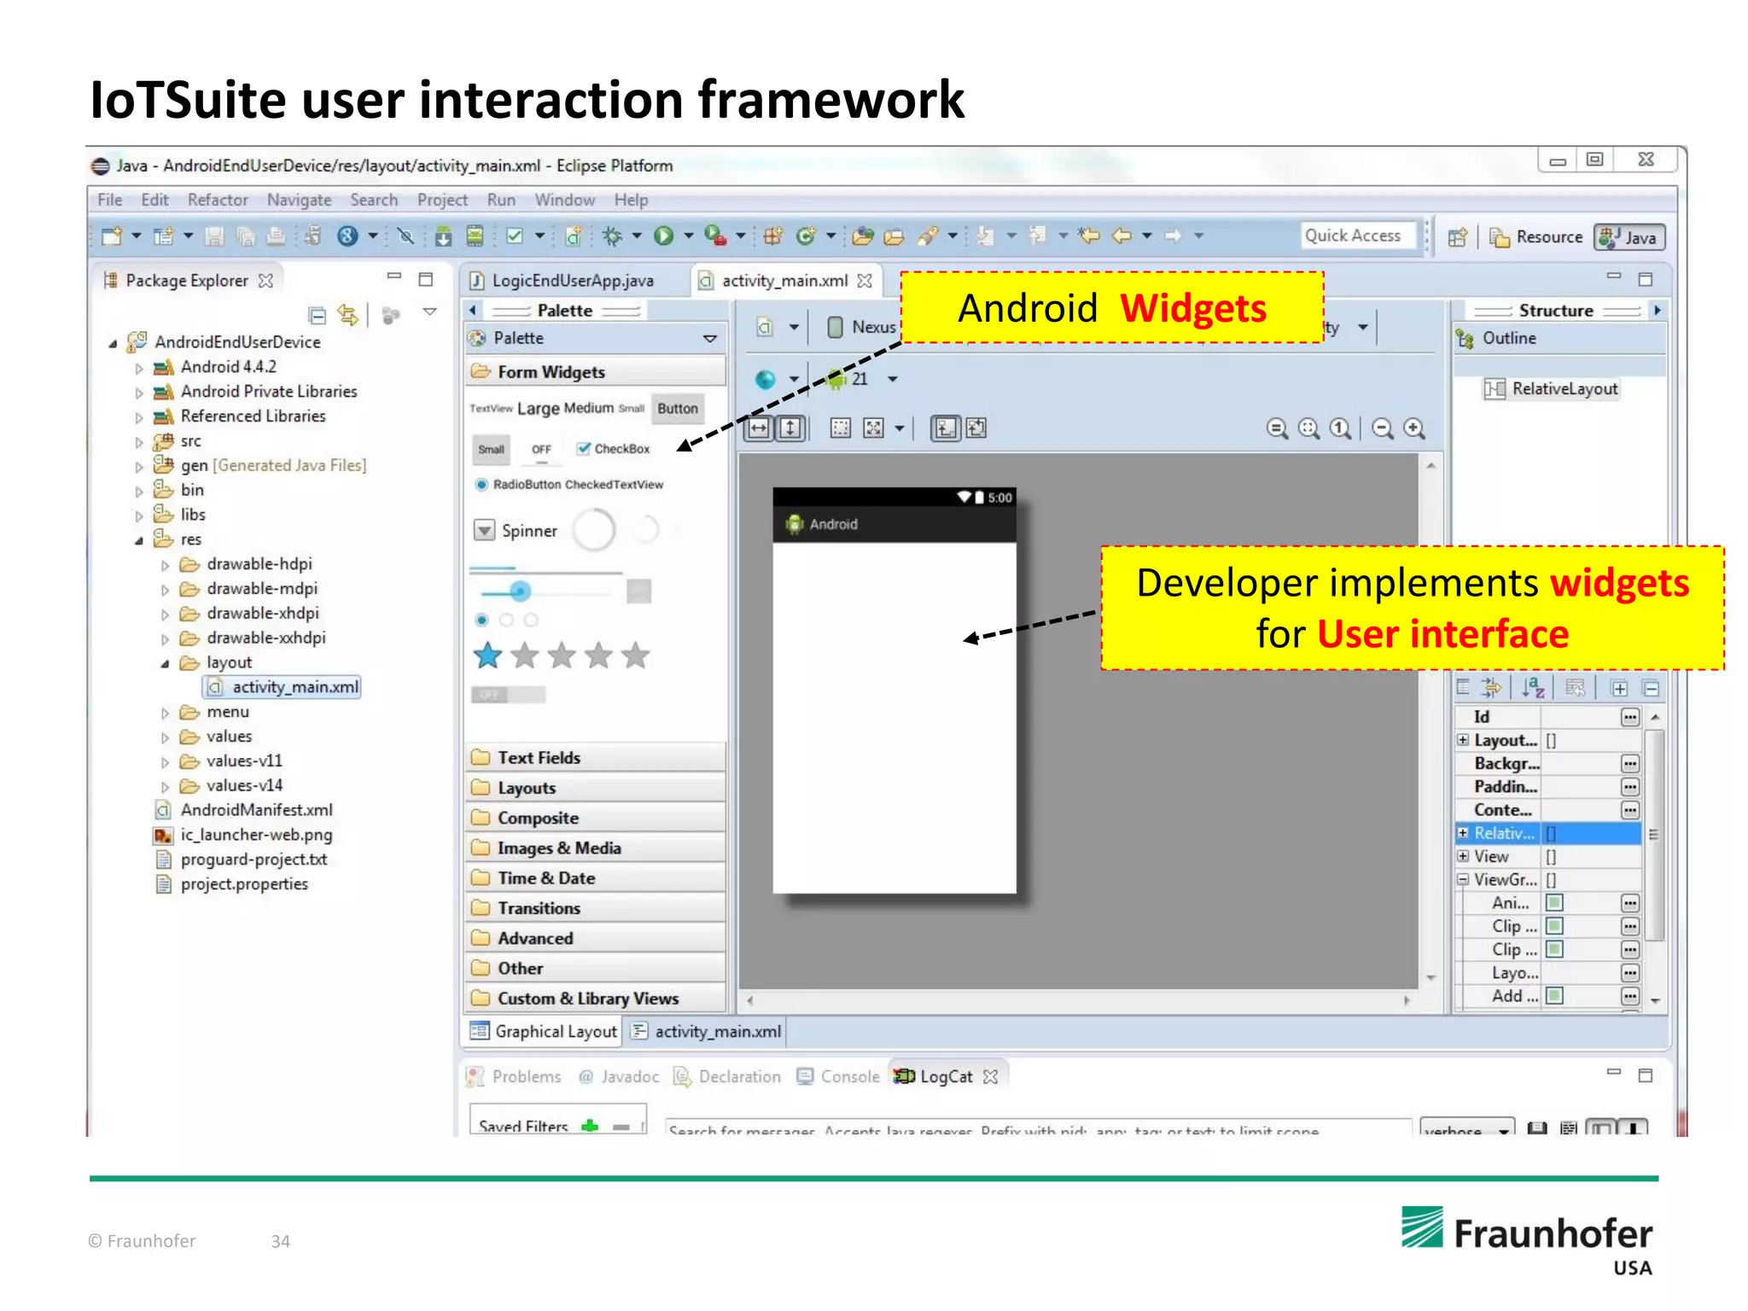Click the Run (green play) toolbar icon
This screenshot has width=1748, height=1311.
pos(663,236)
